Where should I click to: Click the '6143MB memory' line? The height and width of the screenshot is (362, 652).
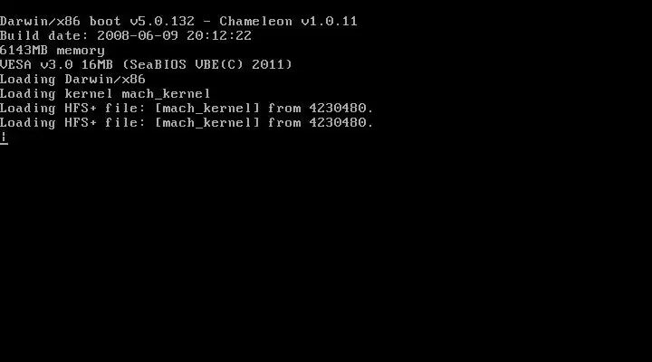pos(53,51)
